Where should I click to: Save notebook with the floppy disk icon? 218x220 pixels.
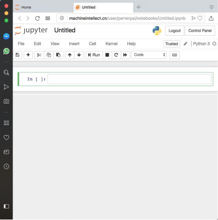point(18,55)
